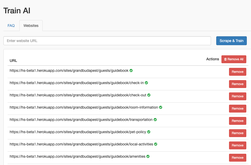
Task: Click green check icon beside transportation URL
Action: click(x=155, y=120)
